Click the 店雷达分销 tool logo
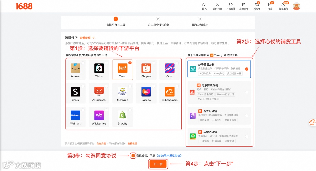This screenshot has height=171, width=316. tap(193, 137)
